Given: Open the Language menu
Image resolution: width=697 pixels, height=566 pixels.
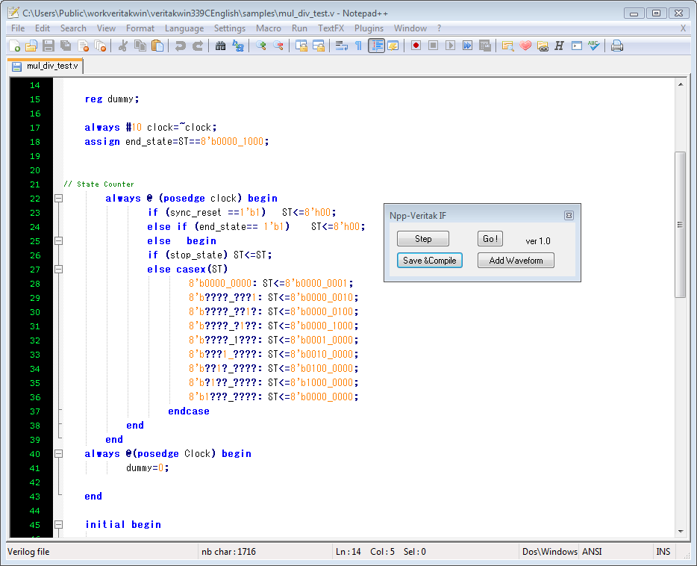Looking at the screenshot, I should (184, 28).
